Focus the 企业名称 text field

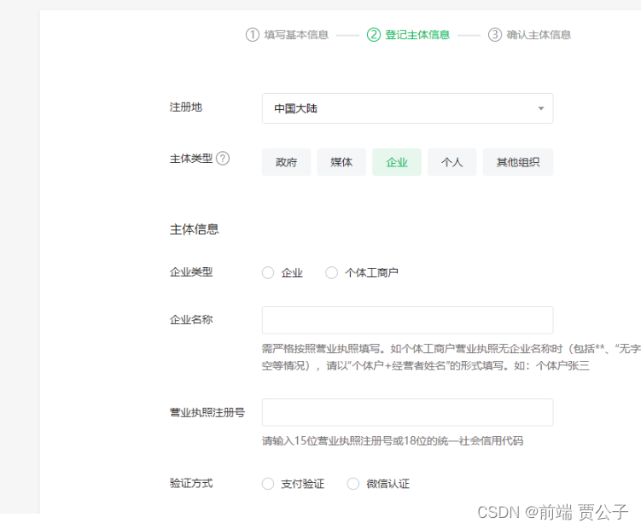click(x=407, y=320)
